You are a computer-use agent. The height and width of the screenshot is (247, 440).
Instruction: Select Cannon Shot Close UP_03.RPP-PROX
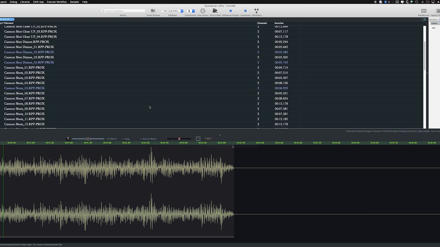31,32
